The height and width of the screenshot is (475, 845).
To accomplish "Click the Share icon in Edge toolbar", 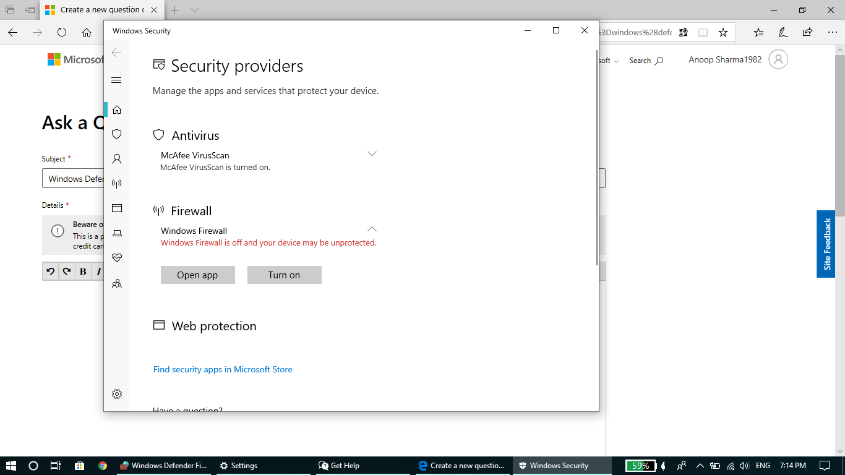I will pos(807,32).
